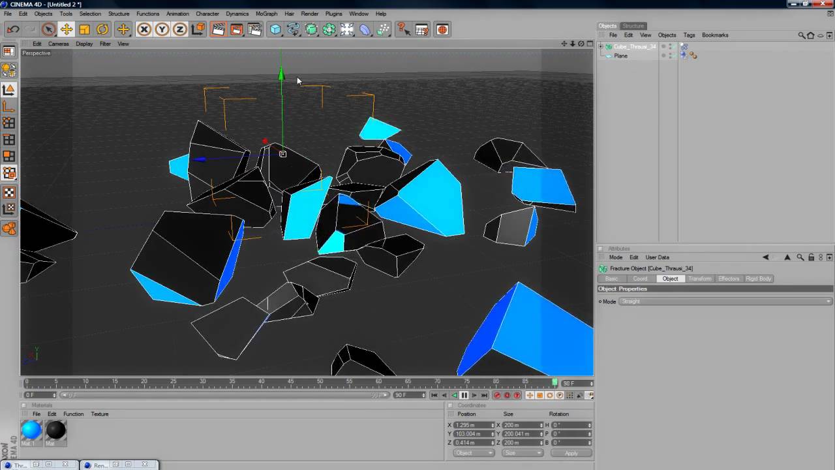Viewport: 835px width, 470px height.
Task: Open the Object coordinate mode dropdown
Action: [x=473, y=453]
